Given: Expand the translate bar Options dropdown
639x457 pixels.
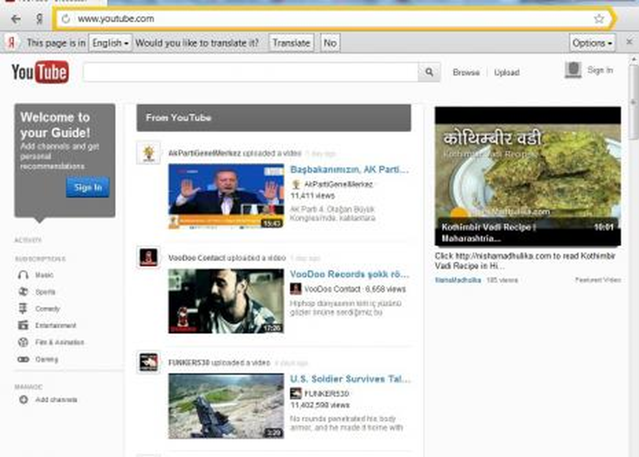Looking at the screenshot, I should pos(592,43).
